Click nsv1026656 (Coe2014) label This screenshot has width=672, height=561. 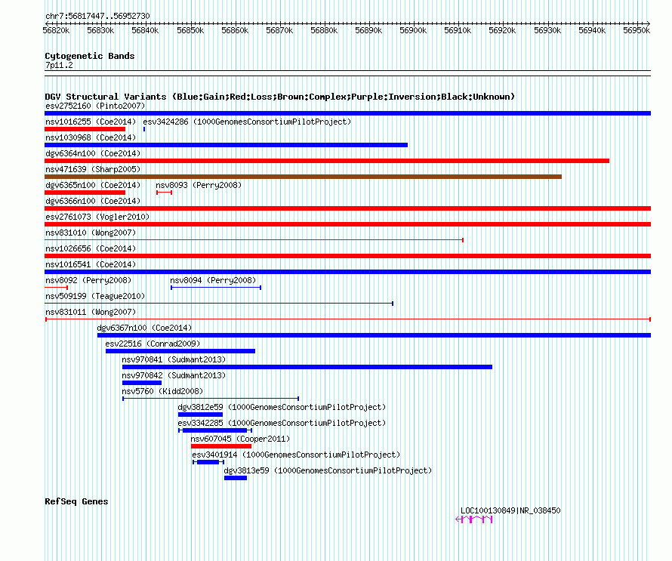91,248
